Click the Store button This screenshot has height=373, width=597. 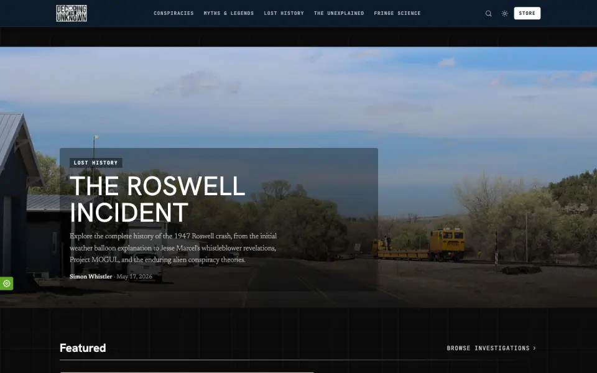pos(527,13)
